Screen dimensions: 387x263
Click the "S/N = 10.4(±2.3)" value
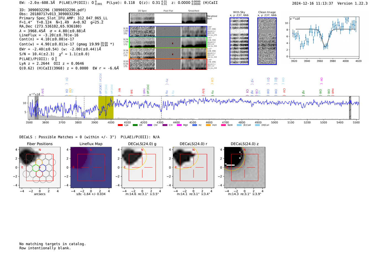37,54
